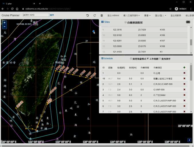The height and width of the screenshot is (147, 194).
Task: Expand the 圖層 layers dropdown
Action: (x=148, y=15)
